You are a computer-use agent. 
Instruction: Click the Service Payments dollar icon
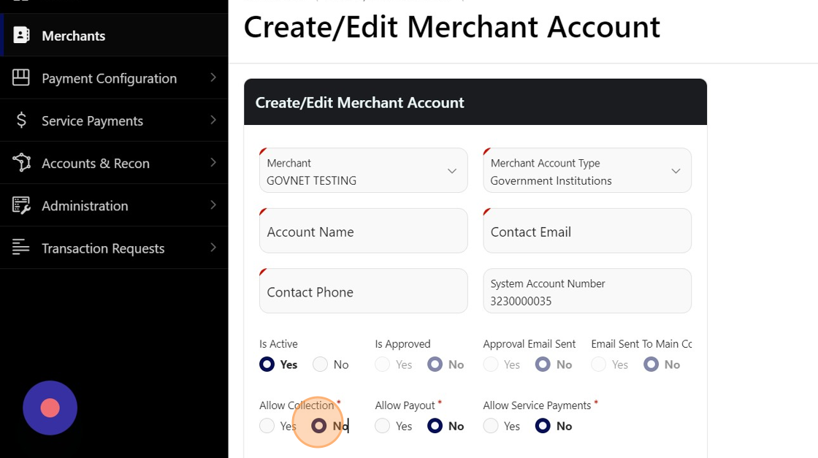(x=21, y=121)
